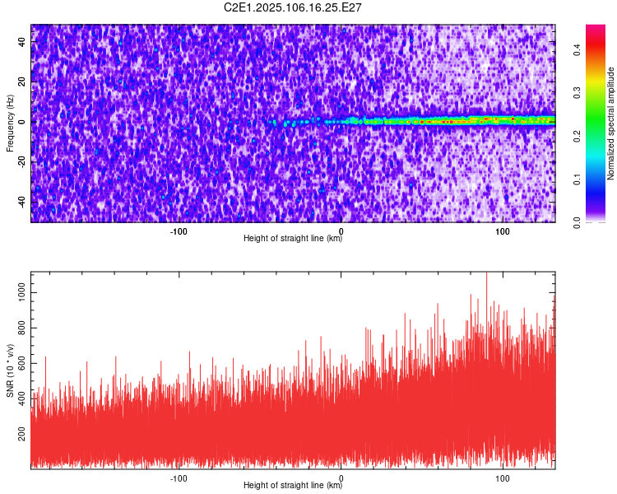Viewport: 617px width, 494px height.
Task: Click the 1000 tick on the SNR axis
Action: (22, 293)
